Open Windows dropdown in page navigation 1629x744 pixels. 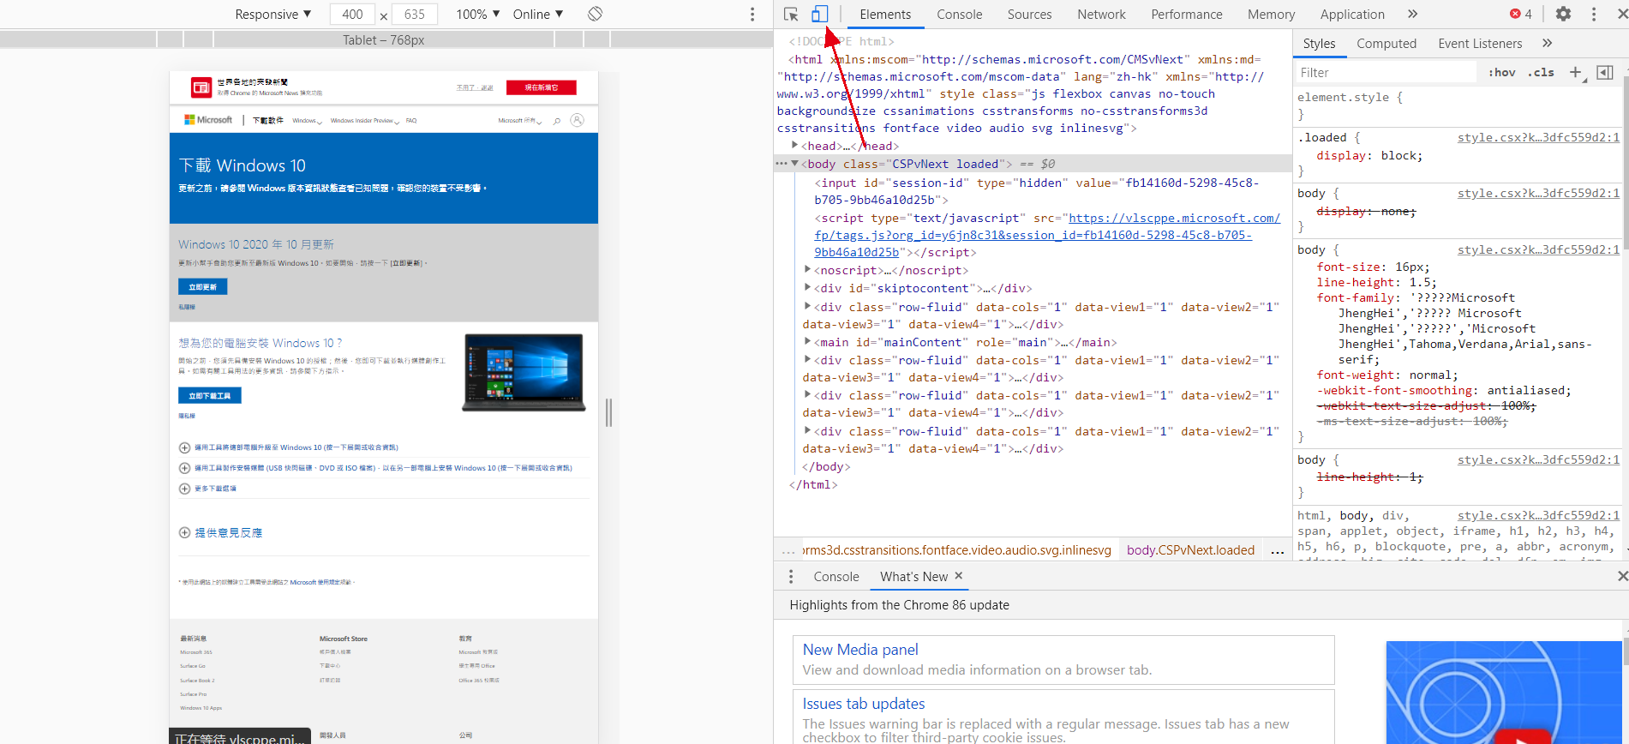(x=307, y=121)
